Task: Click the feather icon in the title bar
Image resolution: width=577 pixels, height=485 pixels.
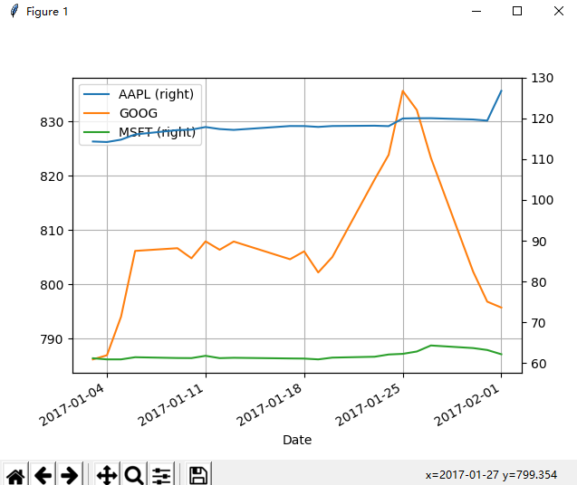Action: click(x=14, y=11)
